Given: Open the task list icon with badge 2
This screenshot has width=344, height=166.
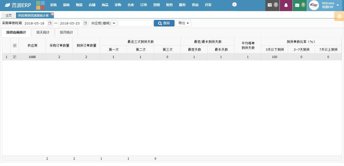Looking at the screenshot, I should point(272,5).
